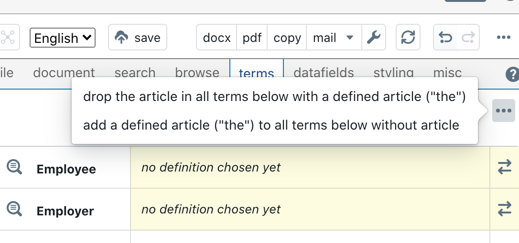
Task: Click the copy button
Action: point(287,37)
